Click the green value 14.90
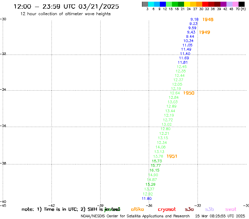This screenshot has height=219, width=249. pyautogui.click(x=153, y=175)
